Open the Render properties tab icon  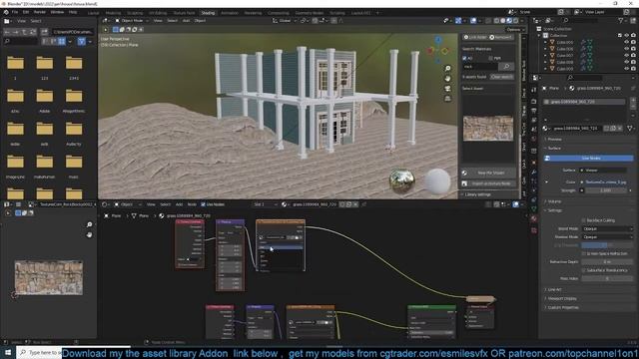point(534,101)
